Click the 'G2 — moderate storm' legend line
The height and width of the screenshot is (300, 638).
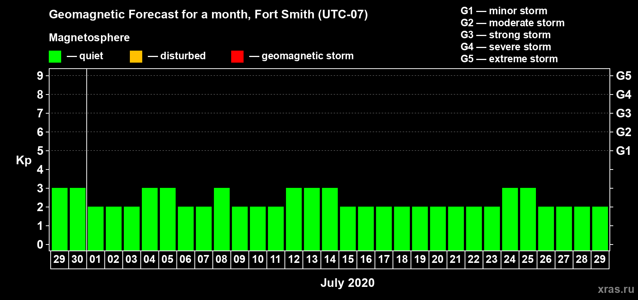(512, 23)
